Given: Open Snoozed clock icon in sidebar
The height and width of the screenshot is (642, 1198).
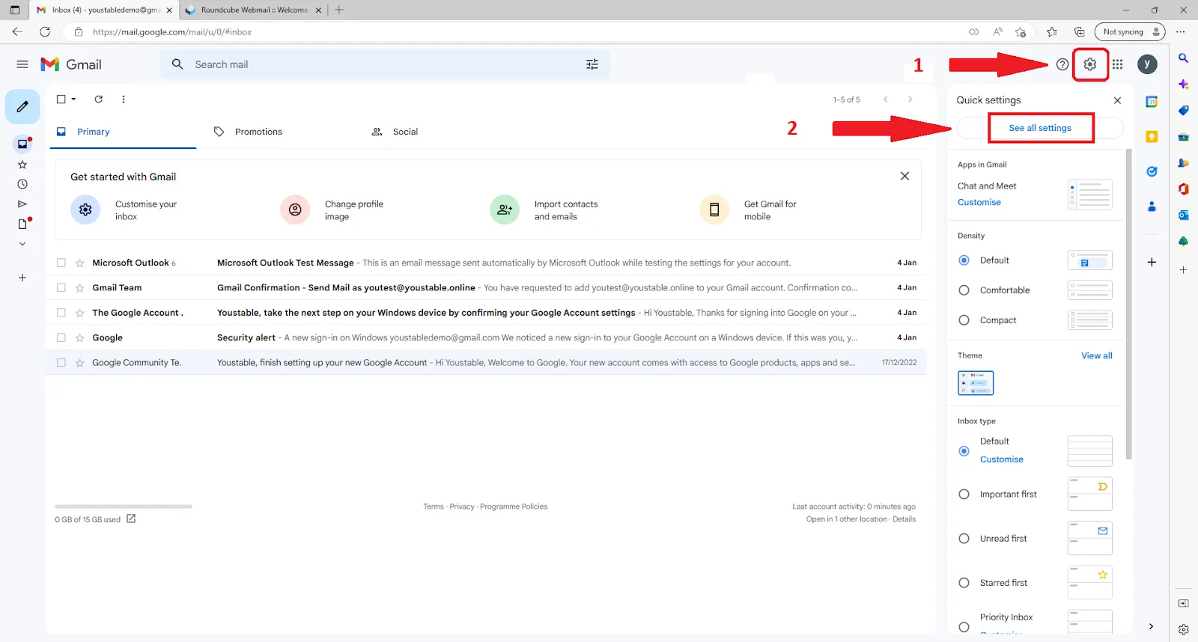Looking at the screenshot, I should [x=22, y=184].
